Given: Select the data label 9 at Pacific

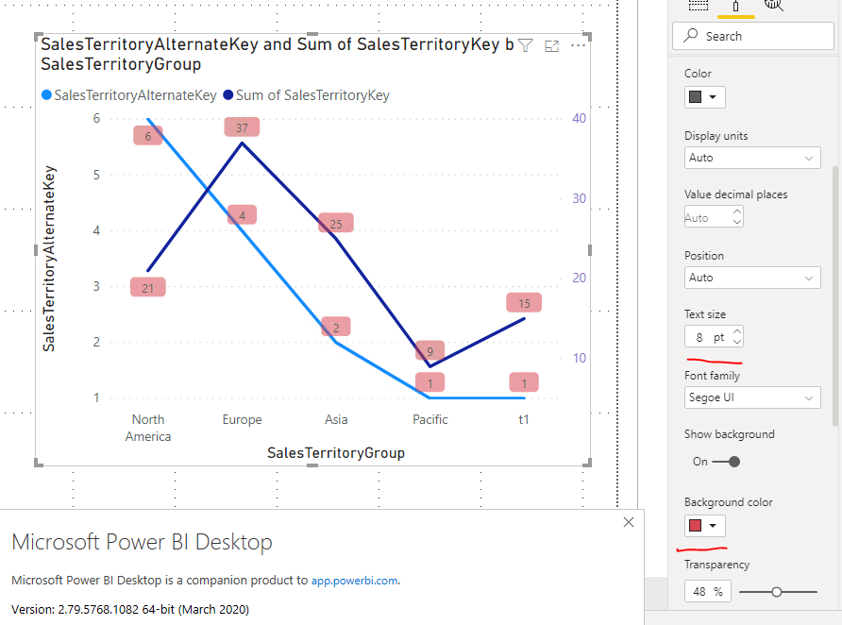Looking at the screenshot, I should click(x=430, y=350).
